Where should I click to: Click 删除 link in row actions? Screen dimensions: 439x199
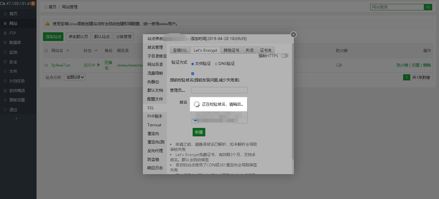click(x=427, y=65)
